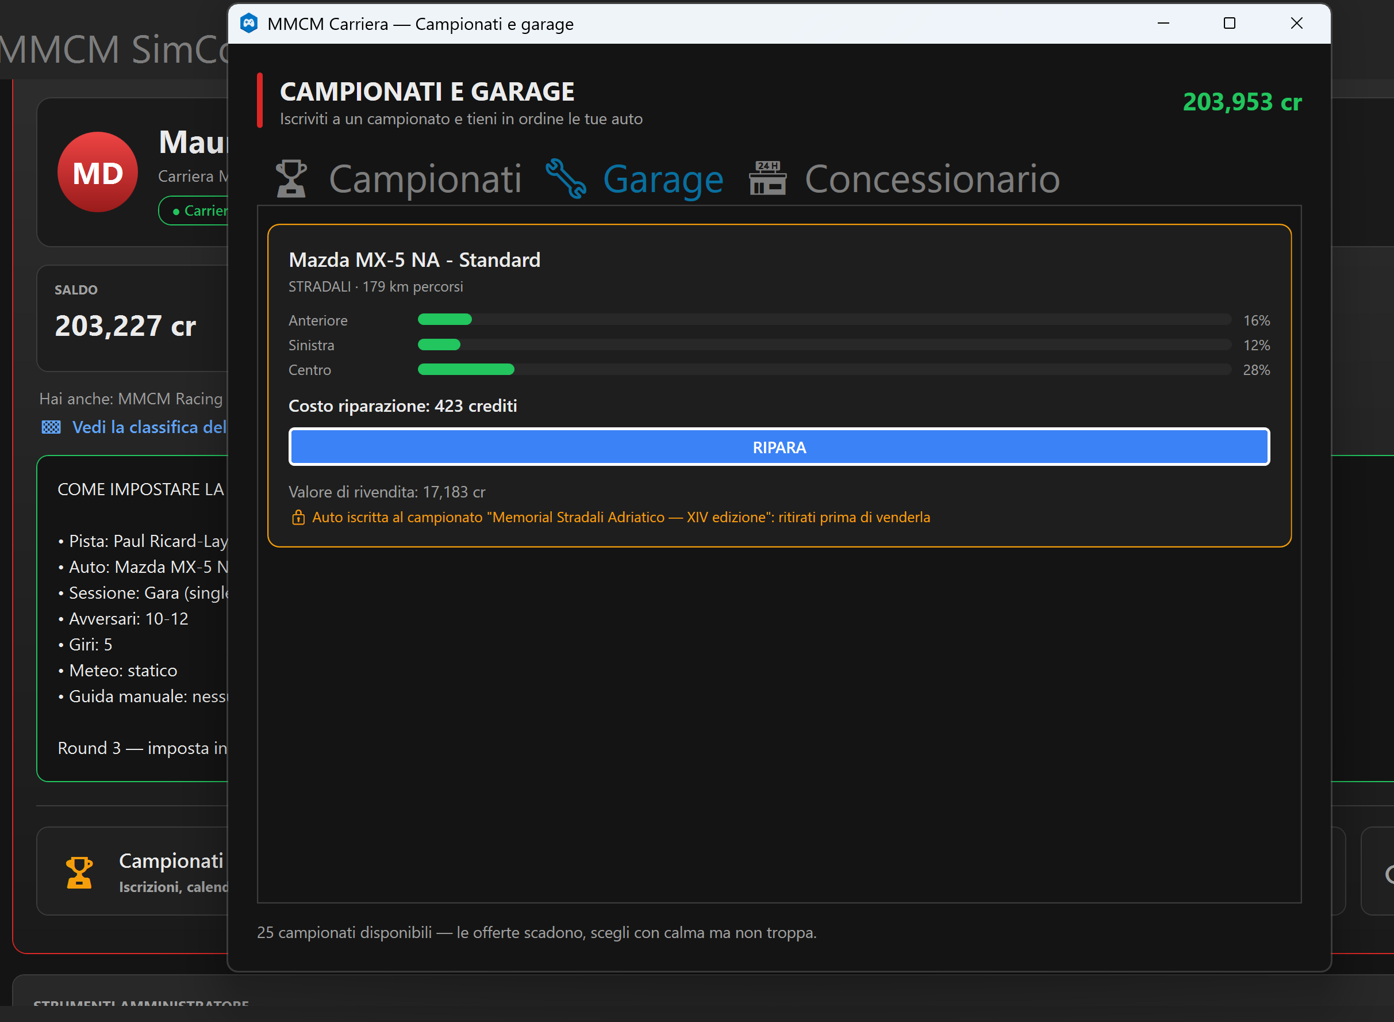Click the Centro damage progress bar
Viewport: 1394px width, 1022px height.
[x=824, y=369]
